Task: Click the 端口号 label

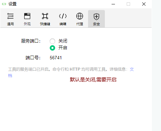Action: (x=33, y=58)
